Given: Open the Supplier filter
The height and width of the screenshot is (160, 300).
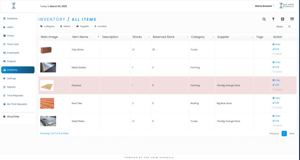Looking at the screenshot, I should coord(82,26).
